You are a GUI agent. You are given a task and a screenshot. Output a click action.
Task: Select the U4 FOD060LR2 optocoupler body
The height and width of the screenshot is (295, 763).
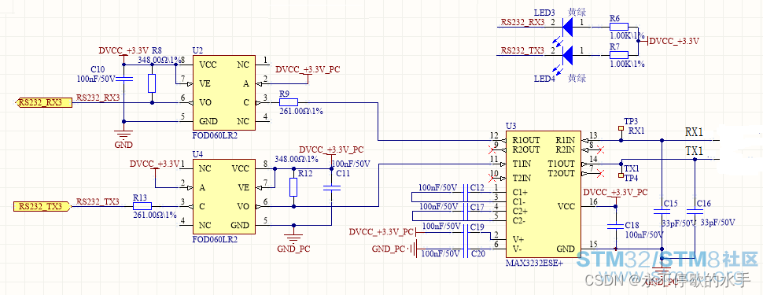(x=224, y=197)
